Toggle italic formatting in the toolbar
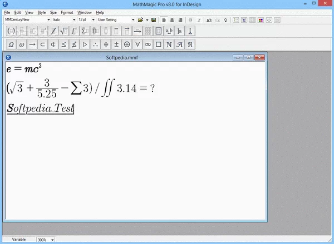The image size is (334, 244). tap(199, 20)
